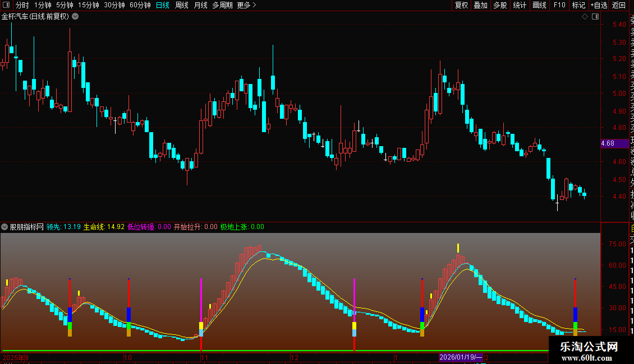
Task: Expand the 更多 periods menu
Action: (246, 5)
